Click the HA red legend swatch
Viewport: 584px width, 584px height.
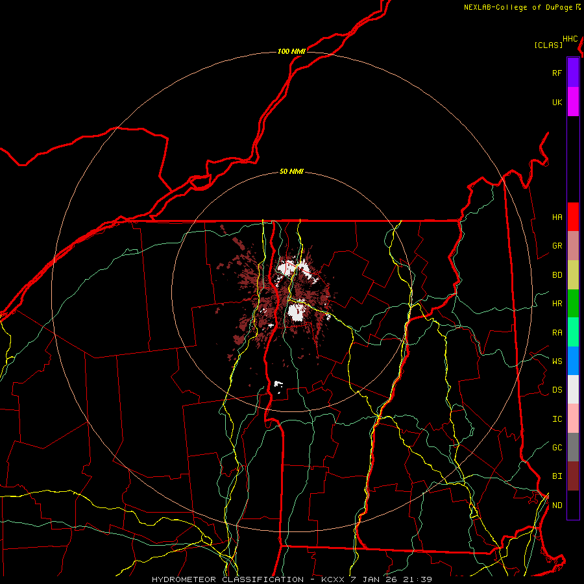[573, 217]
